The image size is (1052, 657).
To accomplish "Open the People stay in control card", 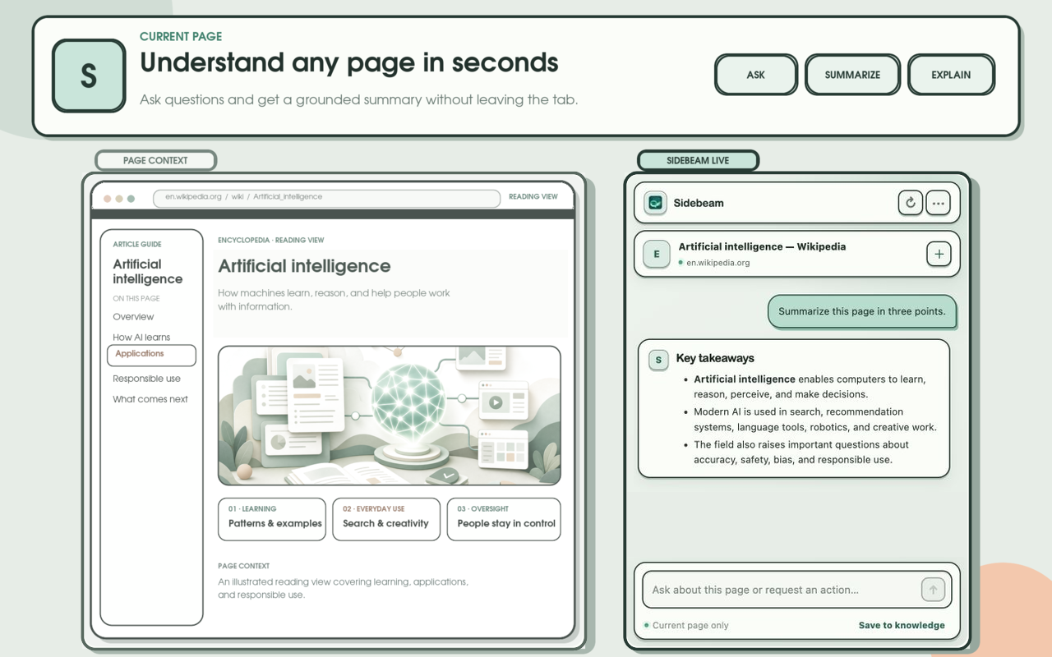I will click(x=504, y=519).
